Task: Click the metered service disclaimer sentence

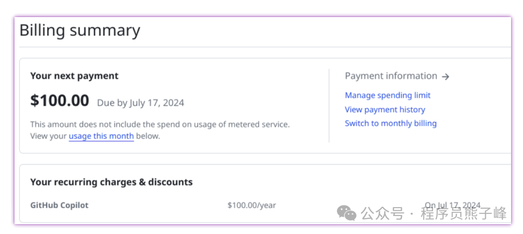Action: [159, 124]
